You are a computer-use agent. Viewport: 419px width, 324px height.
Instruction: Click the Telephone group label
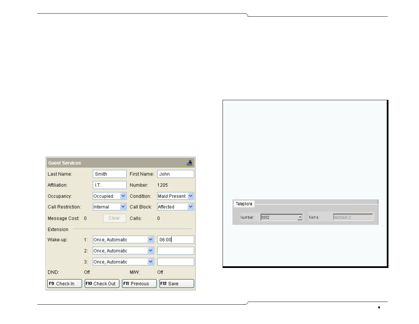[244, 204]
